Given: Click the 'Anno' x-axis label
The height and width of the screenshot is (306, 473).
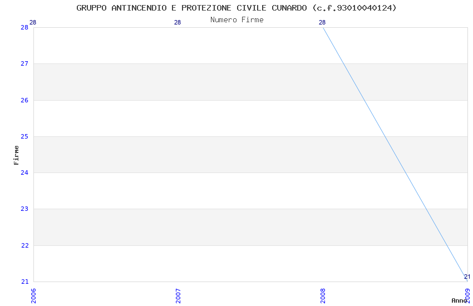Looking at the screenshot, I should click(x=459, y=300).
